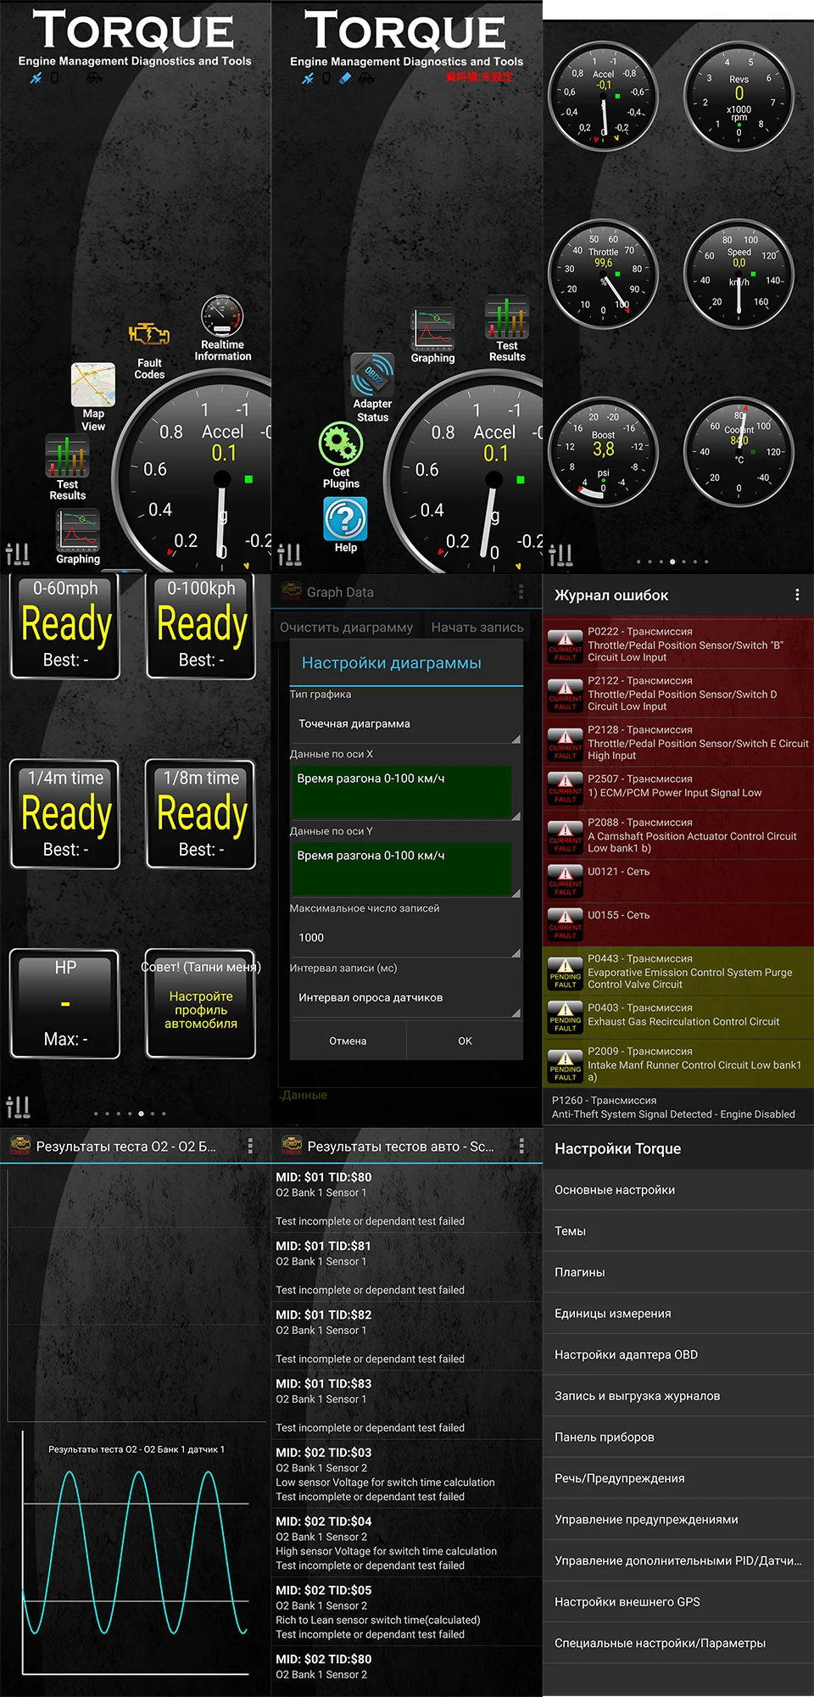This screenshot has width=814, height=1697.
Task: Open Test Results on the Get Plugins home screen
Action: tap(507, 316)
